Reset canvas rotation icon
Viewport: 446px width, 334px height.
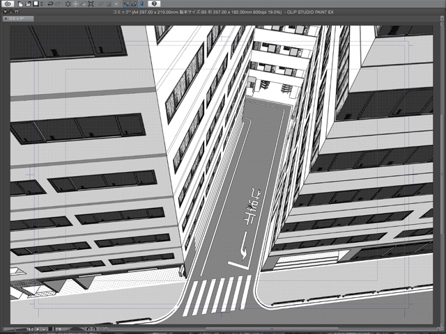100,329
